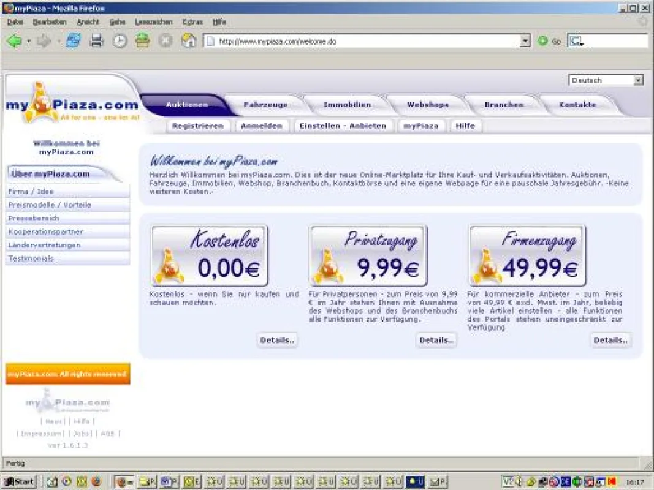Click the Firefox window taskbar button
Screen dimensions: 654x490
point(124,481)
